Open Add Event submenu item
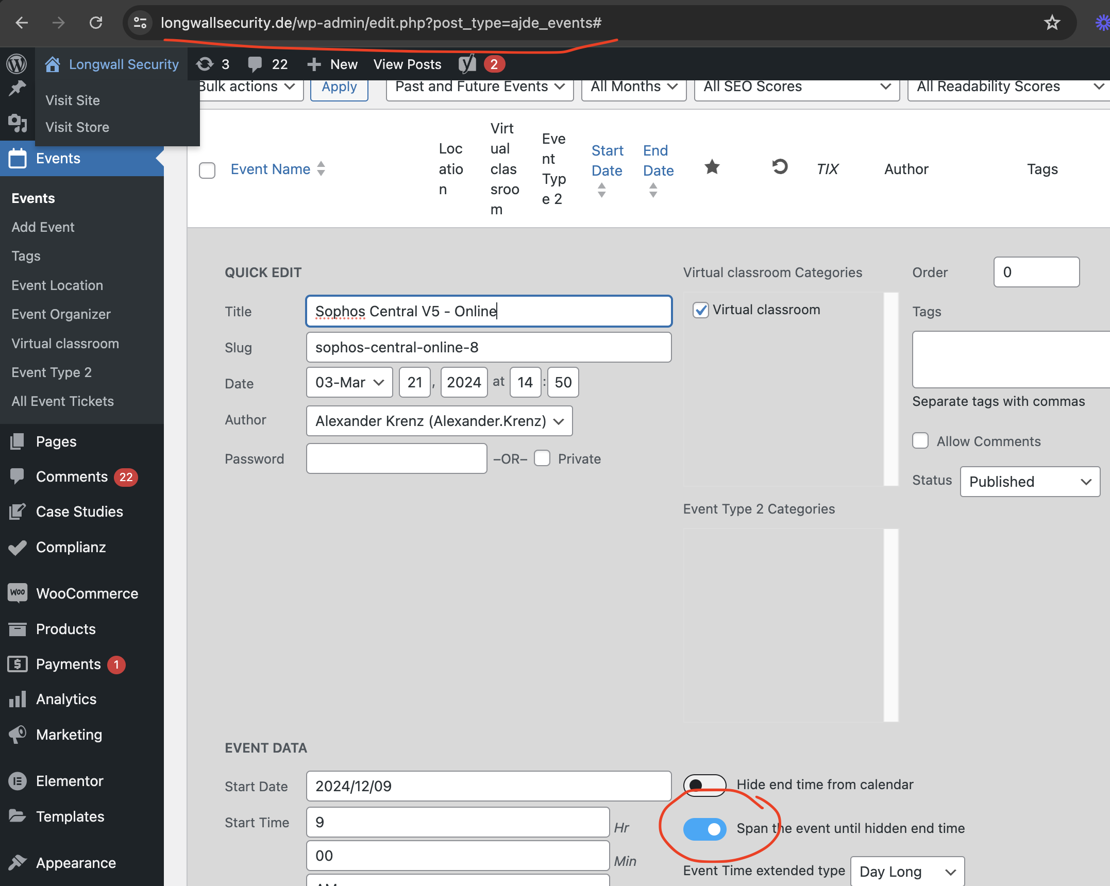 43,227
